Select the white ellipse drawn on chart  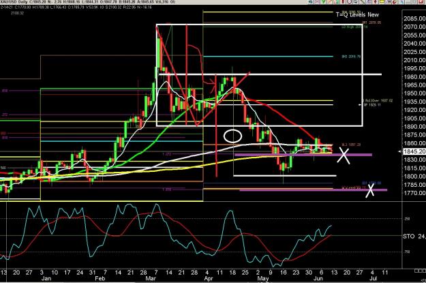click(x=233, y=136)
